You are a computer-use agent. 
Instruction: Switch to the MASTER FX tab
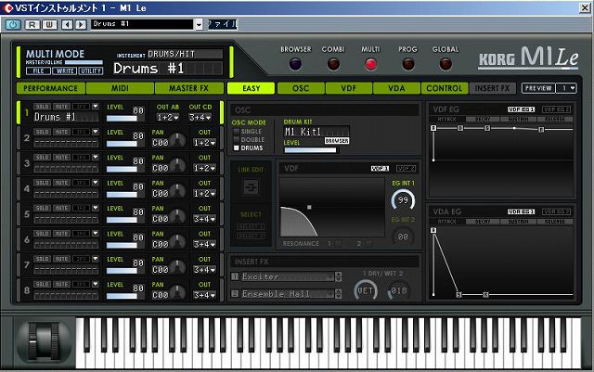(189, 88)
